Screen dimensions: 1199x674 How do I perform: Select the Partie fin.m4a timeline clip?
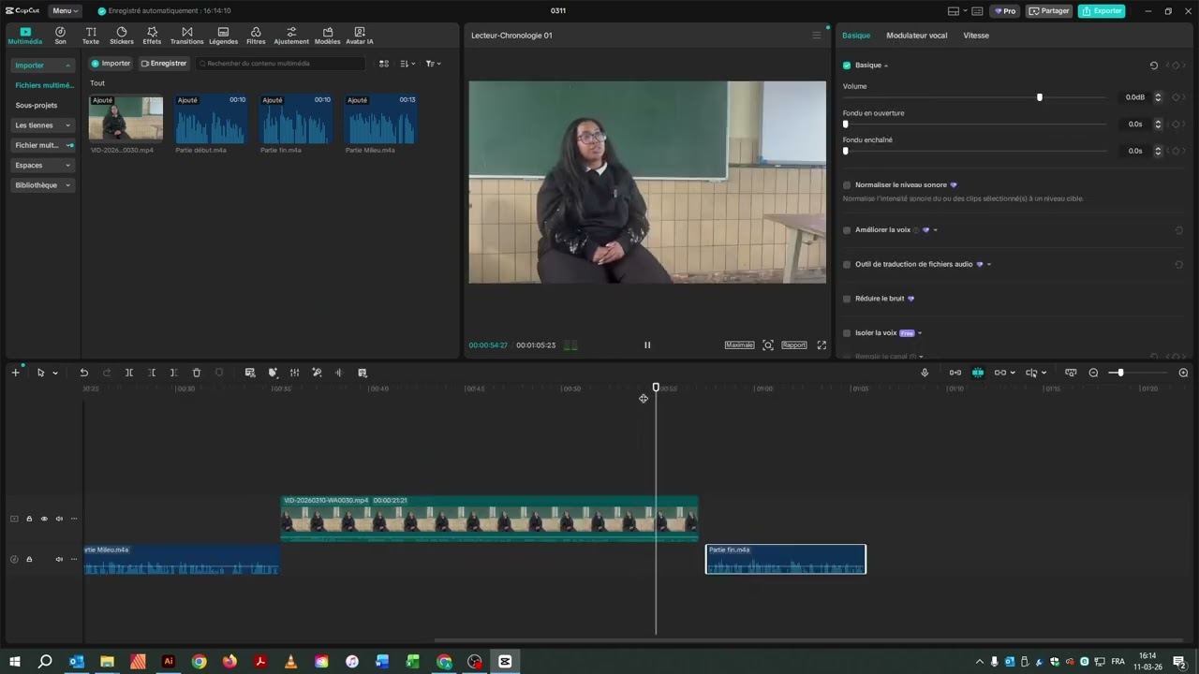pyautogui.click(x=786, y=559)
